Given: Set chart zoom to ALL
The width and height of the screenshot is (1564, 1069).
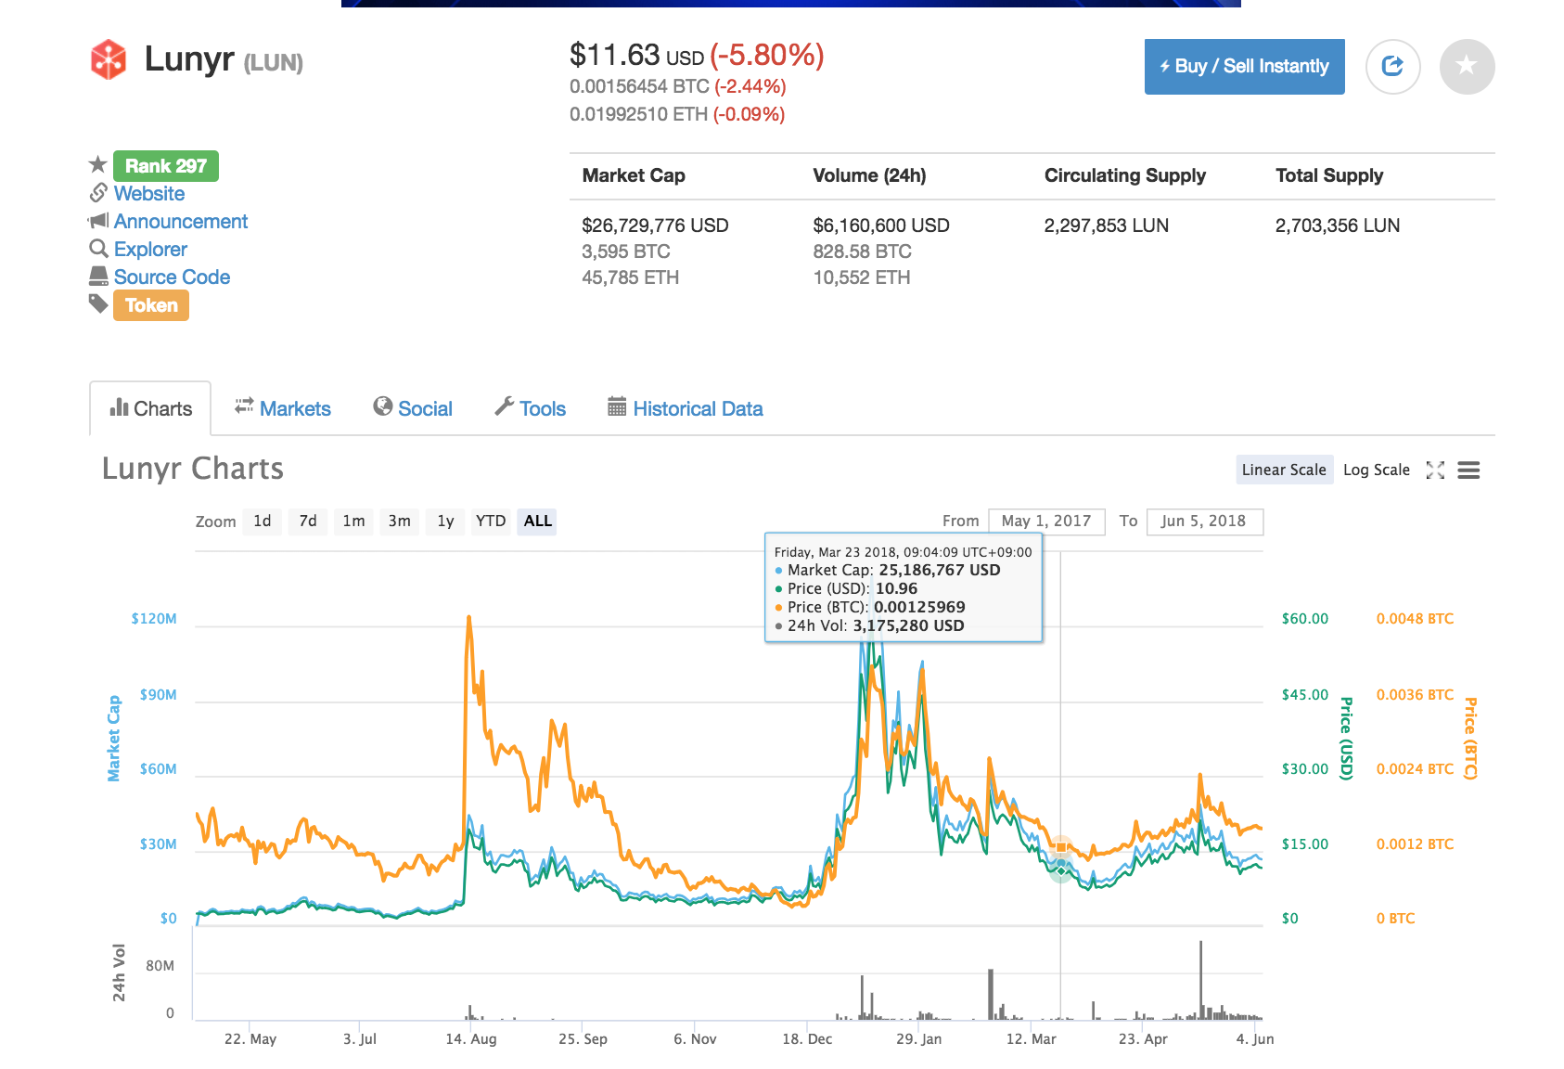Looking at the screenshot, I should [538, 522].
